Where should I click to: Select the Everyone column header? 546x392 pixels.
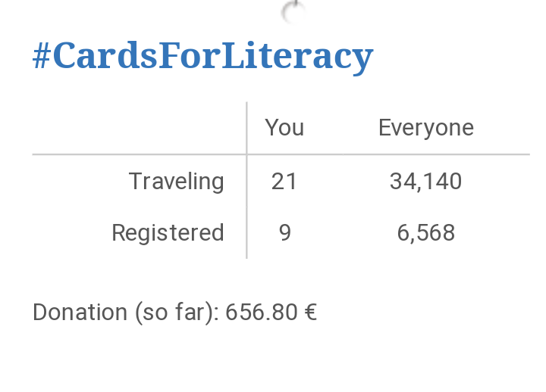pos(426,129)
